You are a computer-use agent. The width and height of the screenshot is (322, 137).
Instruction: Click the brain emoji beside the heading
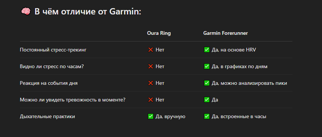tap(26, 11)
